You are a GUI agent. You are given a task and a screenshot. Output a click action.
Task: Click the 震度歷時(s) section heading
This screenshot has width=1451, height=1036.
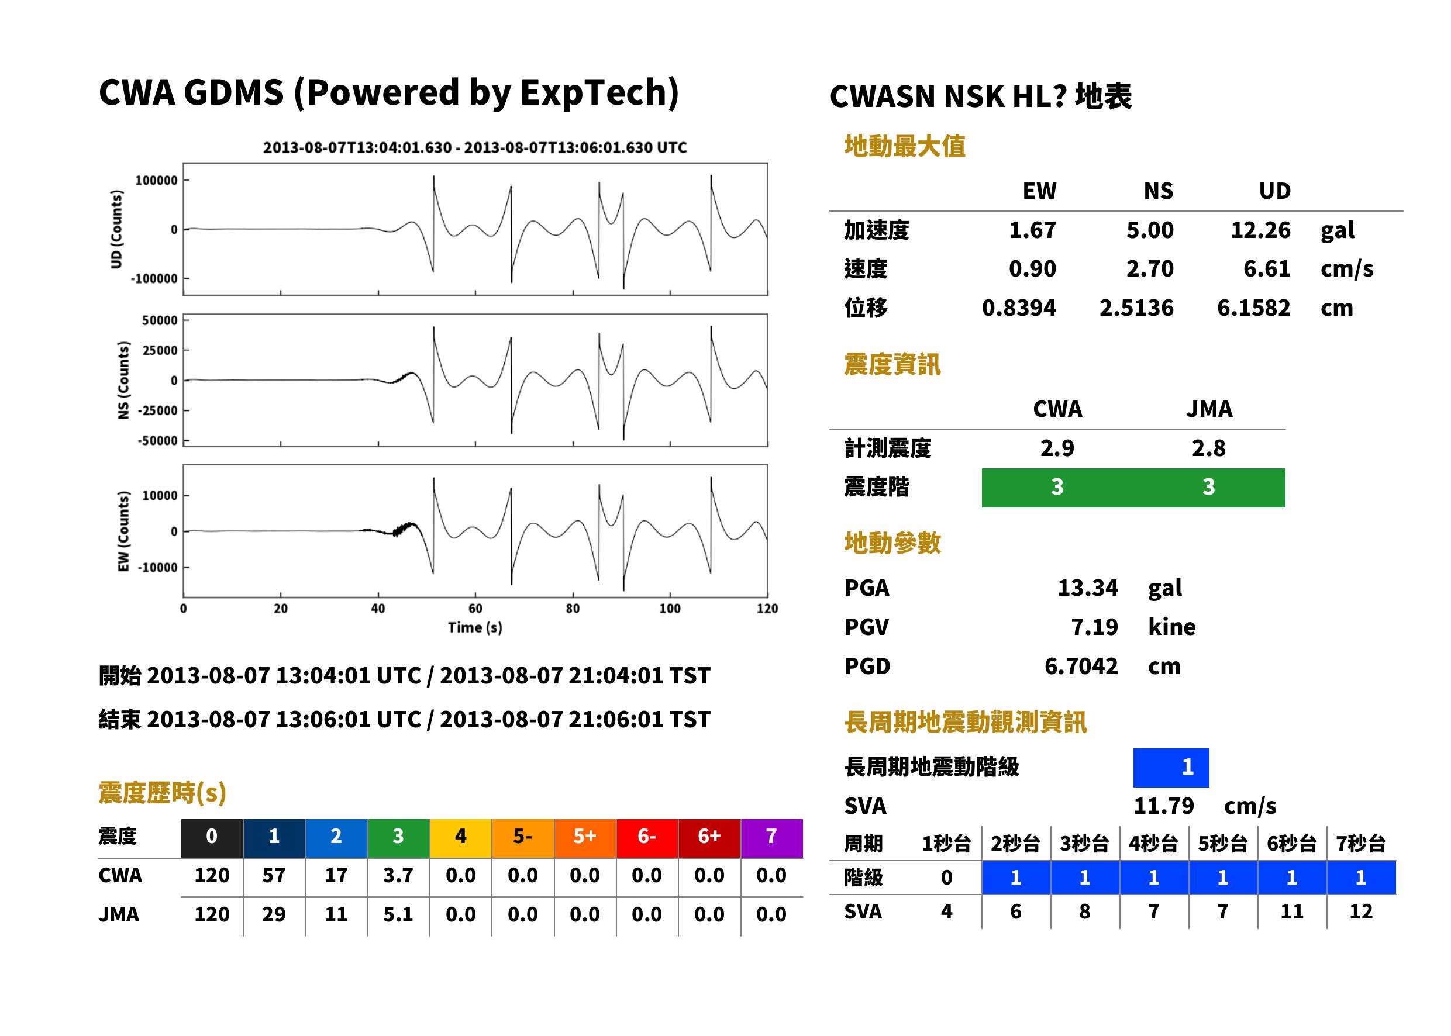point(162,793)
